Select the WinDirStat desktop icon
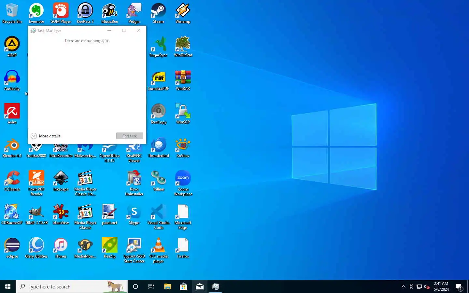Screen dimensions: 469x293 point(183,47)
